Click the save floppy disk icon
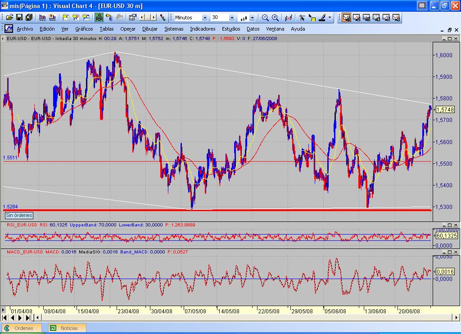 tap(19, 18)
